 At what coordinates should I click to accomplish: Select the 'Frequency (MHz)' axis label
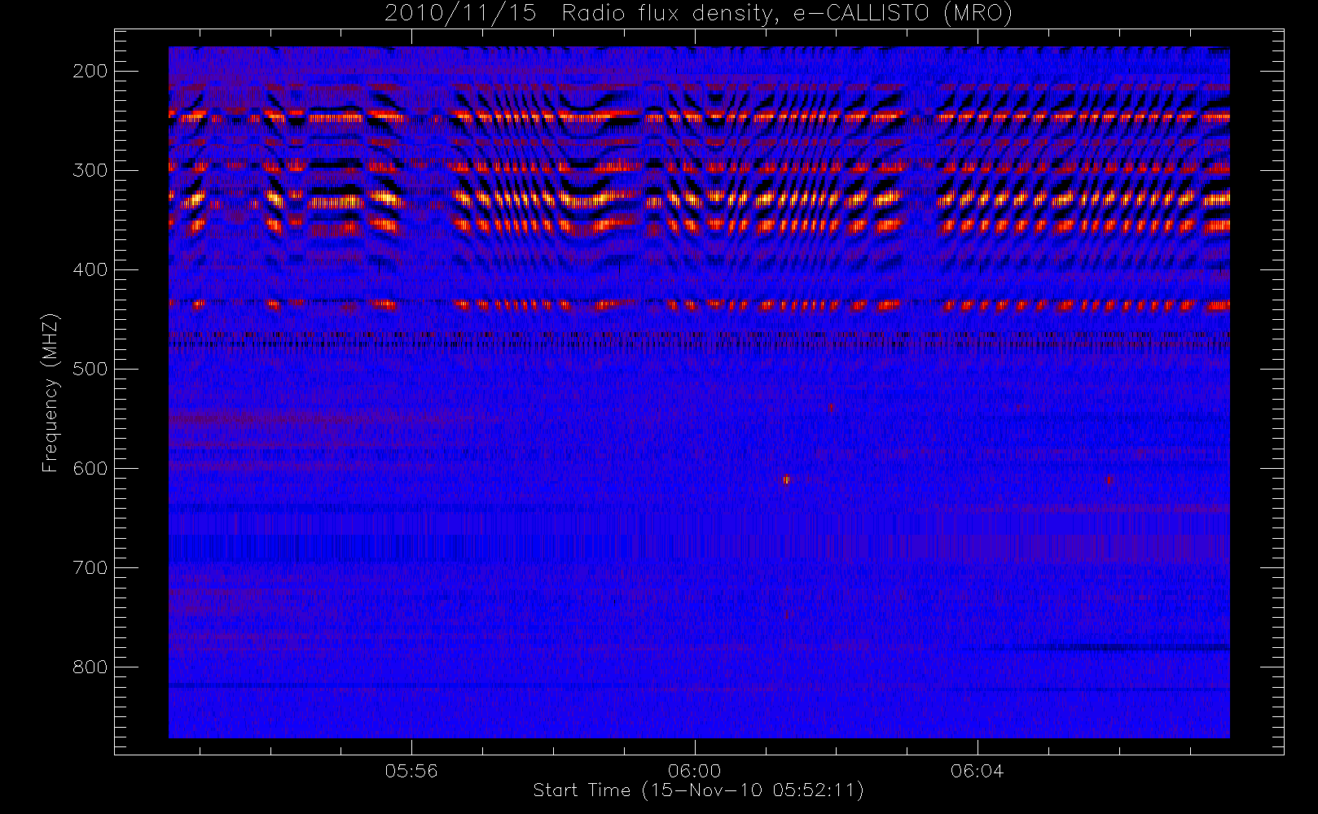[51, 392]
